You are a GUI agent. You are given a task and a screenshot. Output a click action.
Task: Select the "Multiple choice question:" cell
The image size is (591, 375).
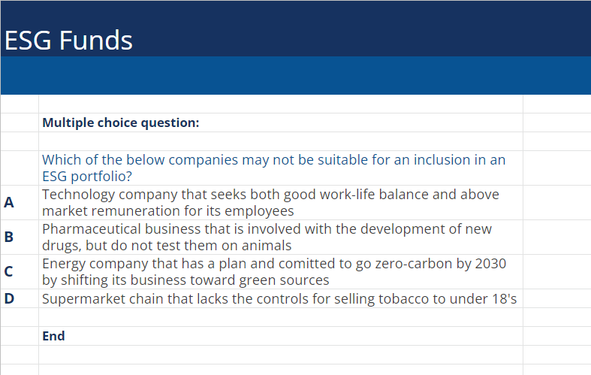121,122
